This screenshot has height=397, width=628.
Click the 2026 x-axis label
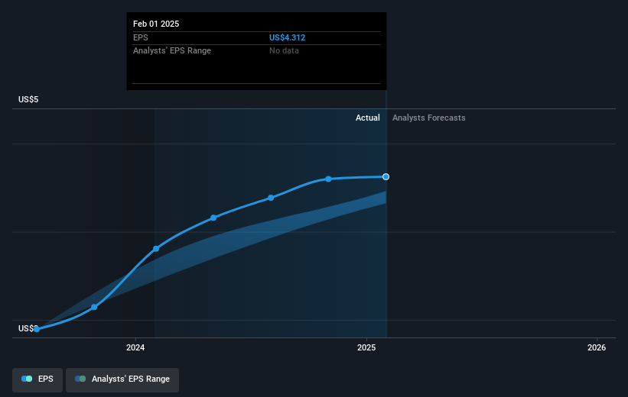click(x=597, y=347)
